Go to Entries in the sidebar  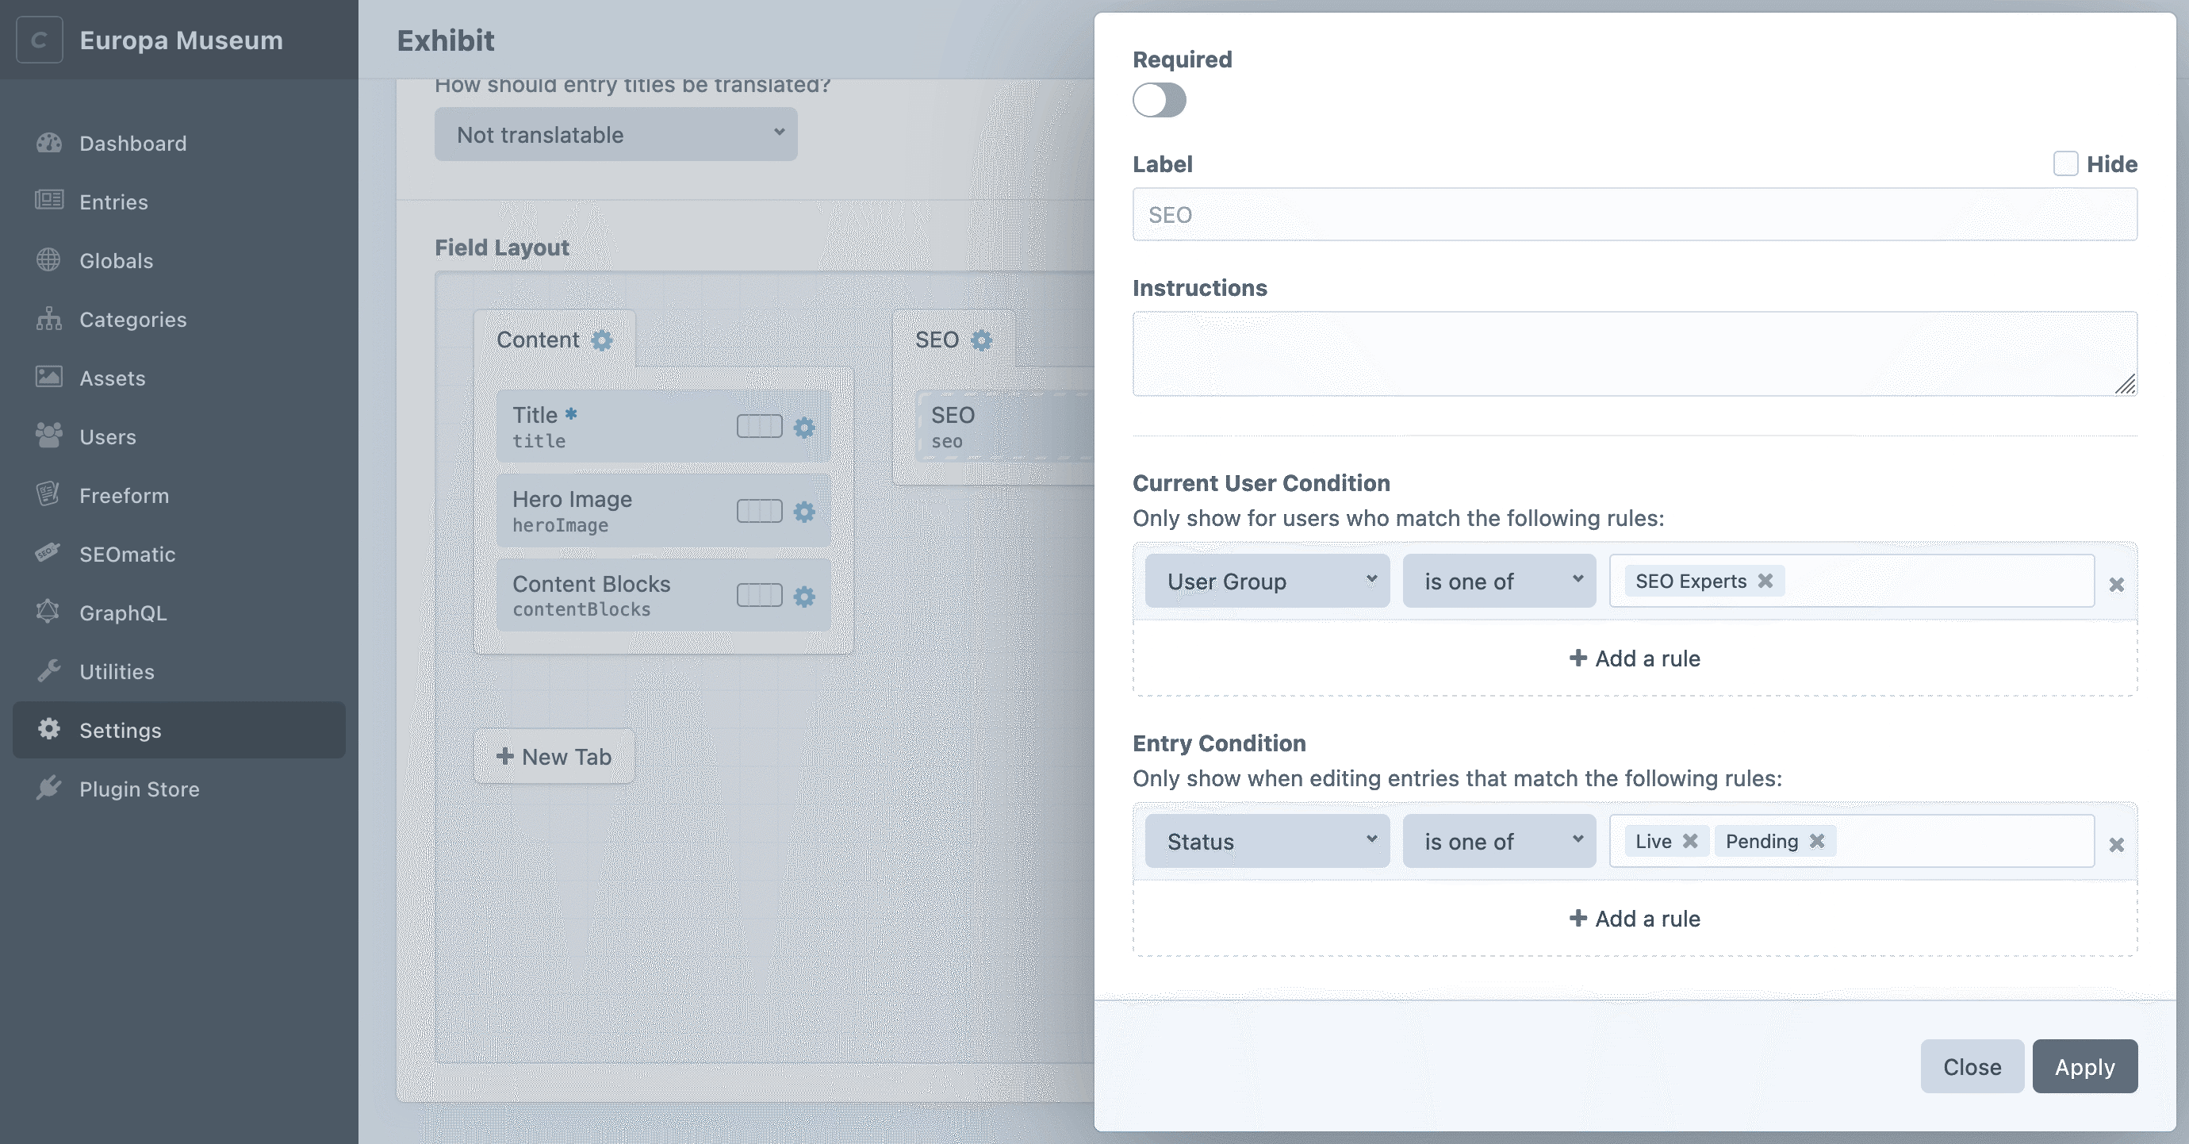178,202
